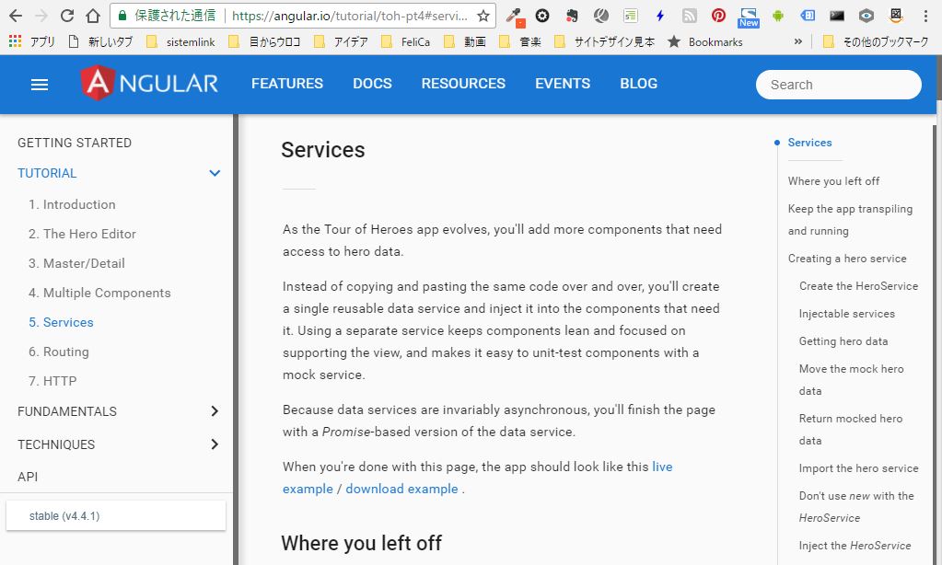Open API in the sidebar
Viewport: 942px width, 565px height.
click(x=28, y=477)
